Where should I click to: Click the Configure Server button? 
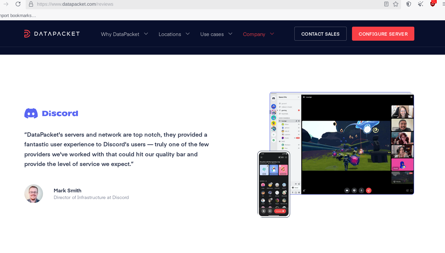tap(383, 34)
